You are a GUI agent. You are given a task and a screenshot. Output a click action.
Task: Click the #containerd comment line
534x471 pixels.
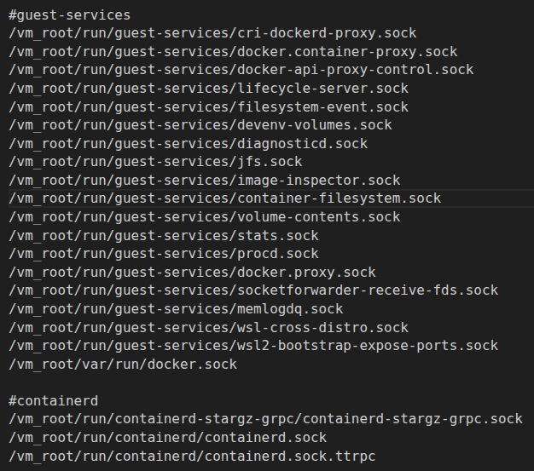click(x=53, y=400)
